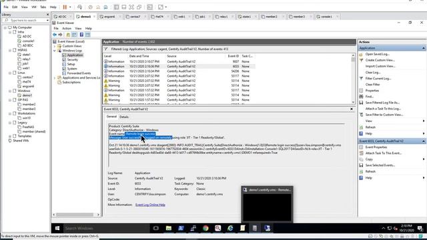Open the Library search dropdown arrow
427x240 pixels.
click(x=47, y=21)
